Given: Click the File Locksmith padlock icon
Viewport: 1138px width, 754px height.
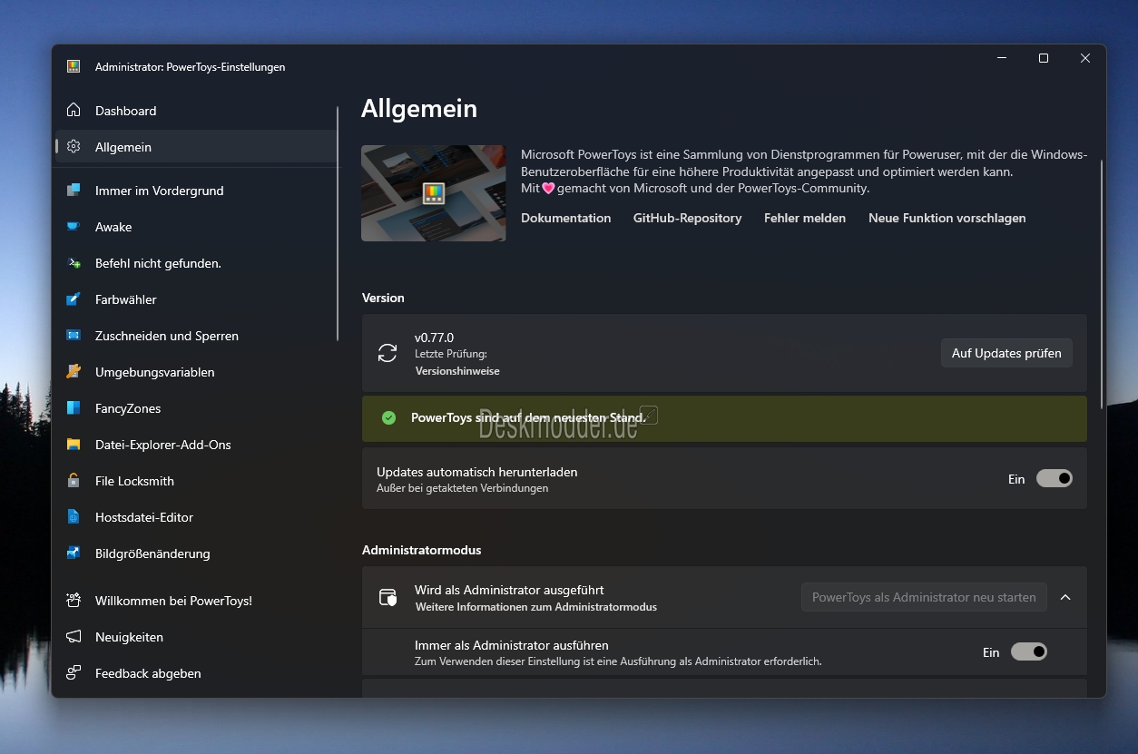Looking at the screenshot, I should pyautogui.click(x=74, y=481).
